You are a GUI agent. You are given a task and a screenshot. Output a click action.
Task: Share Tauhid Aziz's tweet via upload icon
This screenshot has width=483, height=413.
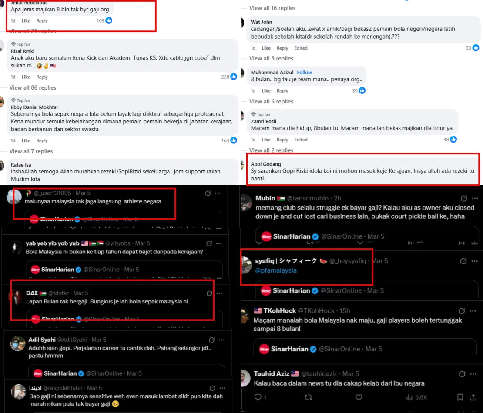pos(473,397)
